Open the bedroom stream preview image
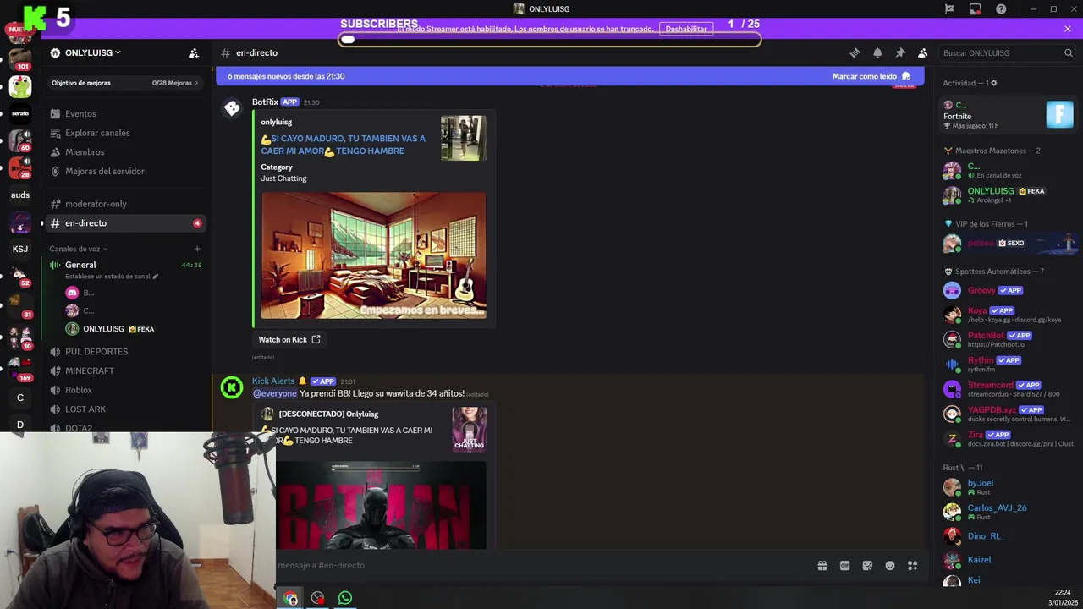Viewport: 1083px width, 609px height. (373, 255)
